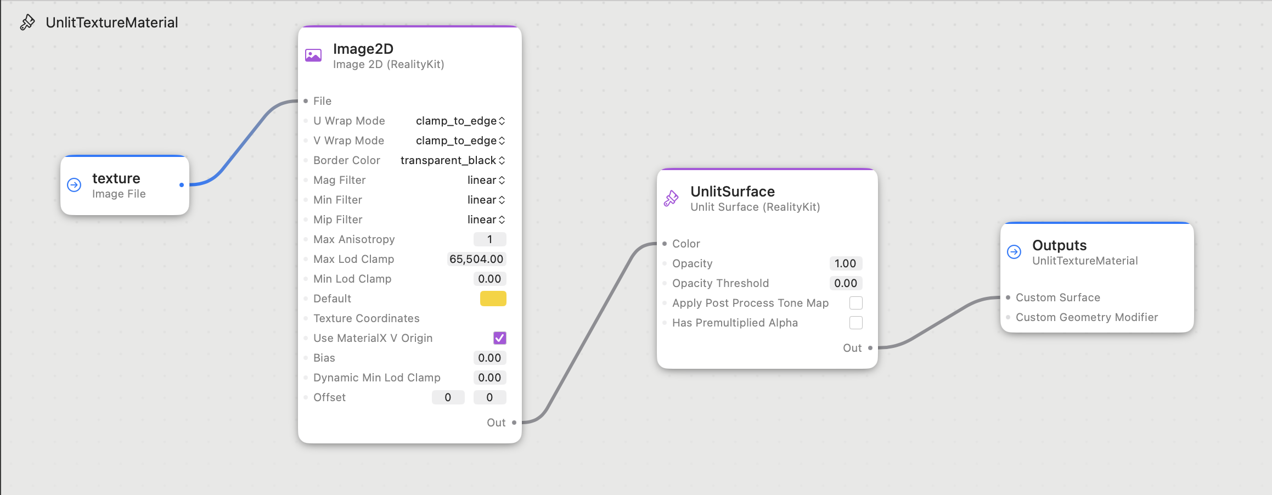
Task: Click the UnlitTextureMaterial paintbrush icon
Action: (x=27, y=22)
